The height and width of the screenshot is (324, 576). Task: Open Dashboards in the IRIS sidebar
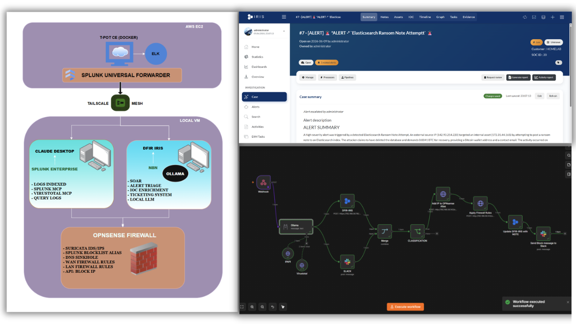coord(264,67)
